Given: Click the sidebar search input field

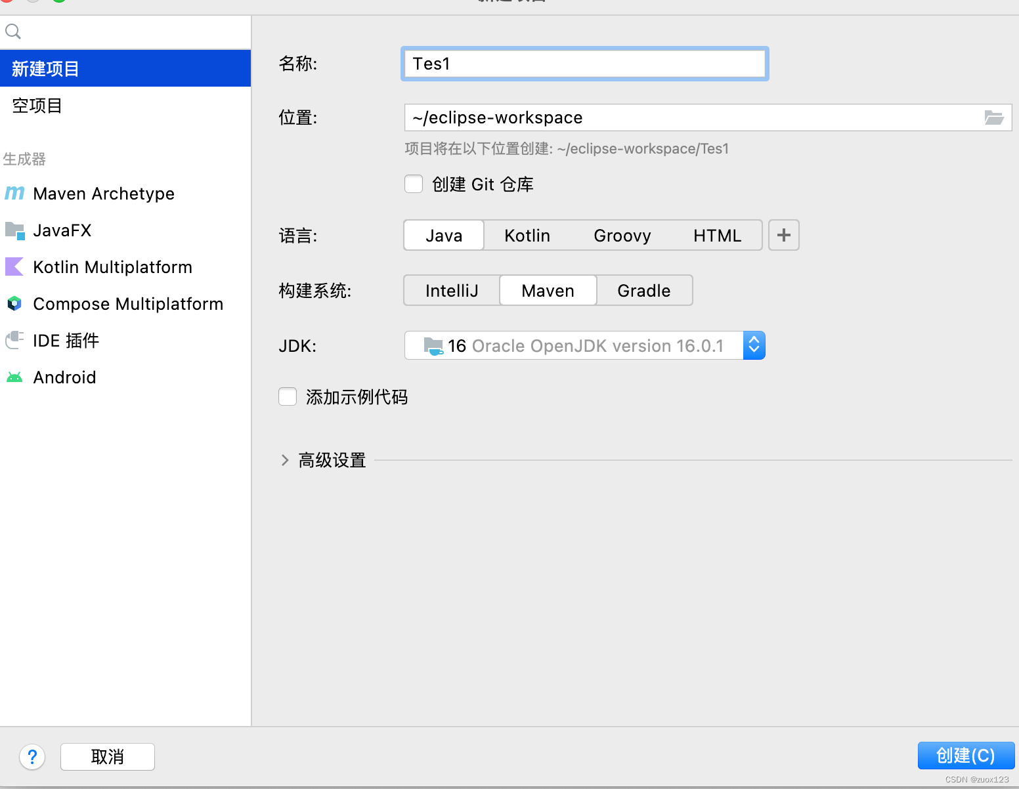Looking at the screenshot, I should 125,31.
